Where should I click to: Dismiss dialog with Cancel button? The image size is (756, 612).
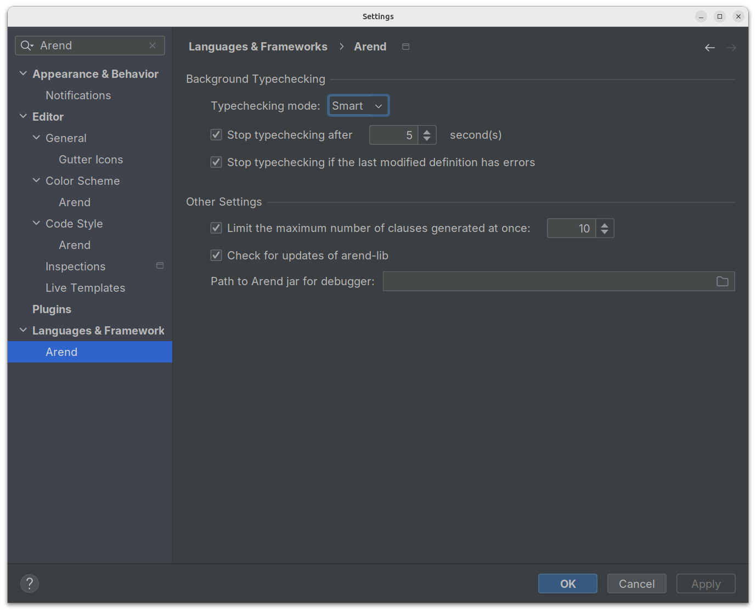pyautogui.click(x=637, y=583)
